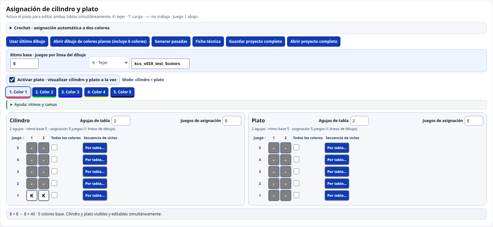
Task: Click Plato 'Agujas de tabla' field
Action: (x=359, y=121)
